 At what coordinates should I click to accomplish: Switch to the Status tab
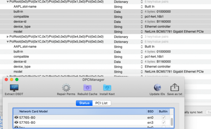(84, 103)
